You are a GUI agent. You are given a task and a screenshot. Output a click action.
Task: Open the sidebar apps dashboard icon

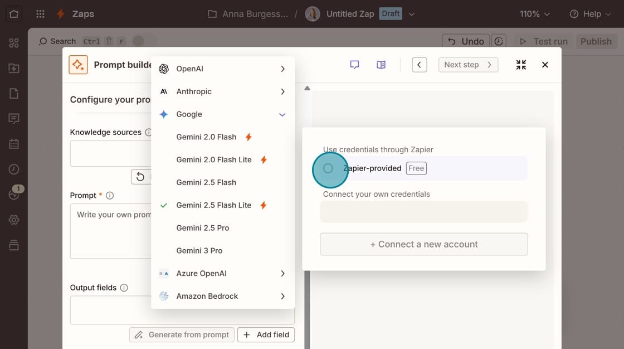tap(14, 43)
